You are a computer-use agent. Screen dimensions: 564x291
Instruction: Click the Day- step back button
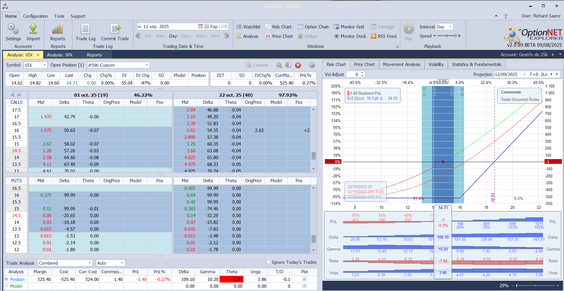[174, 36]
